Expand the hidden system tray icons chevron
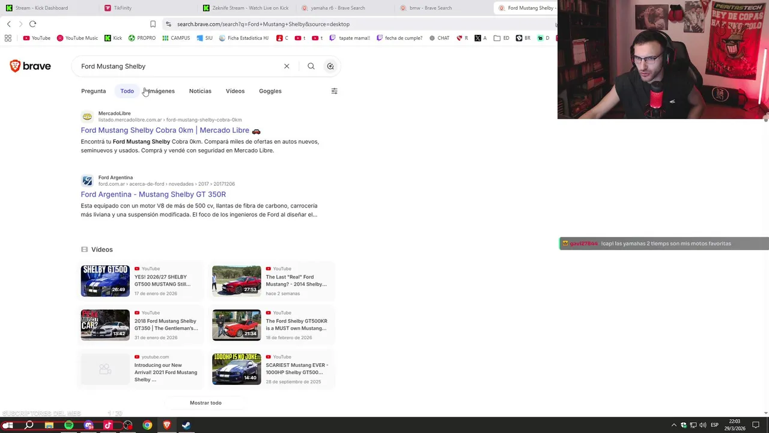This screenshot has height=433, width=769. [673, 425]
